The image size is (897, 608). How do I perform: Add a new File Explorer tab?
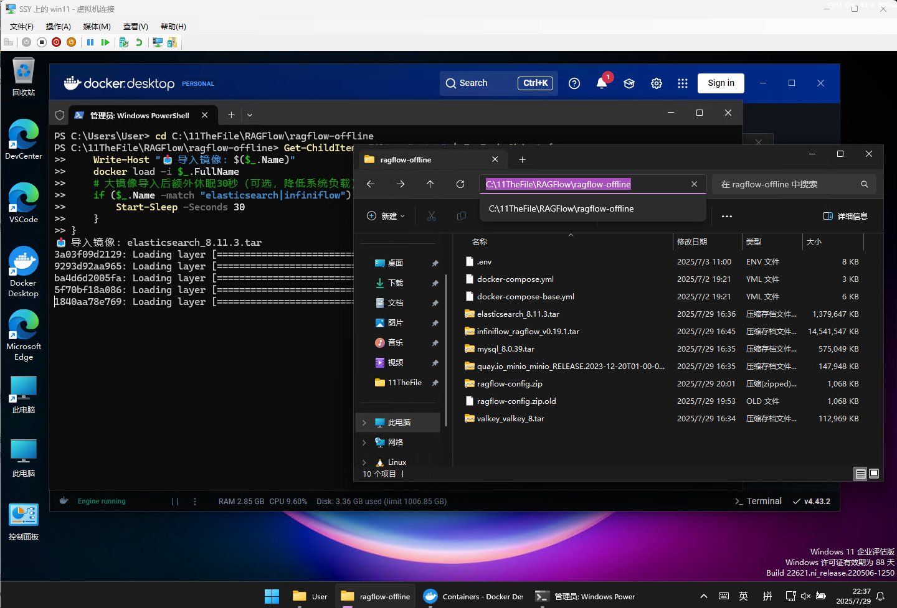pos(522,160)
